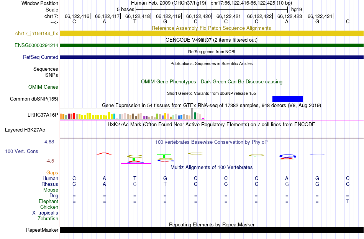364x239 pixels.
Task: Click the black RepeatMasker element bar
Action: [212, 230]
